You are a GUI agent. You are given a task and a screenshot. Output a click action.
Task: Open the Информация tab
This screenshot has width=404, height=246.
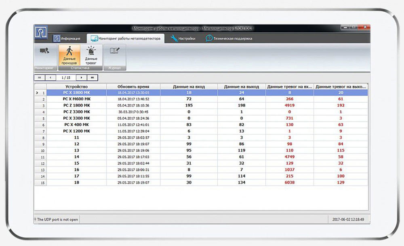pos(67,39)
